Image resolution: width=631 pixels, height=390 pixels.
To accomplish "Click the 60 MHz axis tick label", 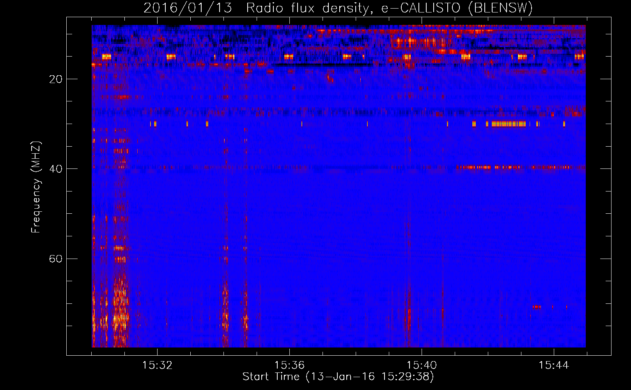I will pyautogui.click(x=56, y=259).
